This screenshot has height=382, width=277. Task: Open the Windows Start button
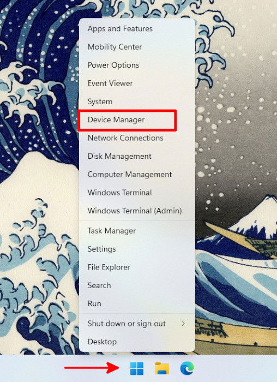click(x=137, y=368)
